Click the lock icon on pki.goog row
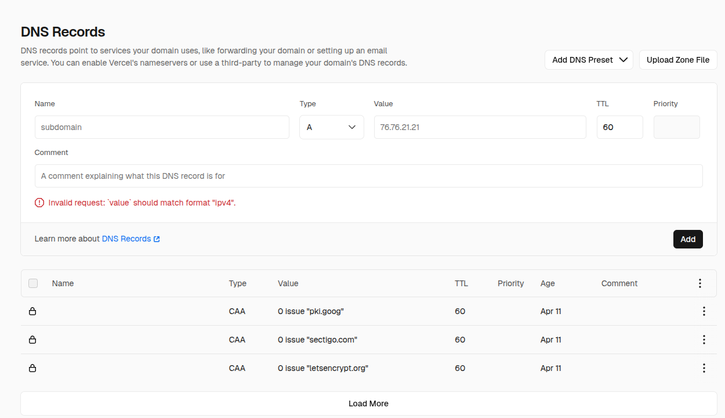Screen dimensions: 725x418 [32, 311]
